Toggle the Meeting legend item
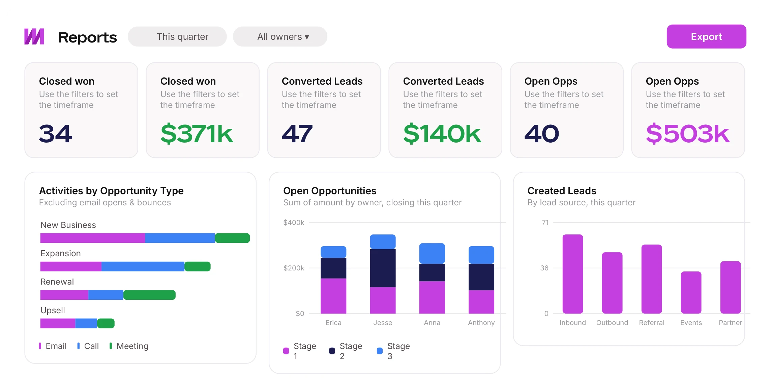Image resolution: width=771 pixels, height=378 pixels. (x=129, y=346)
